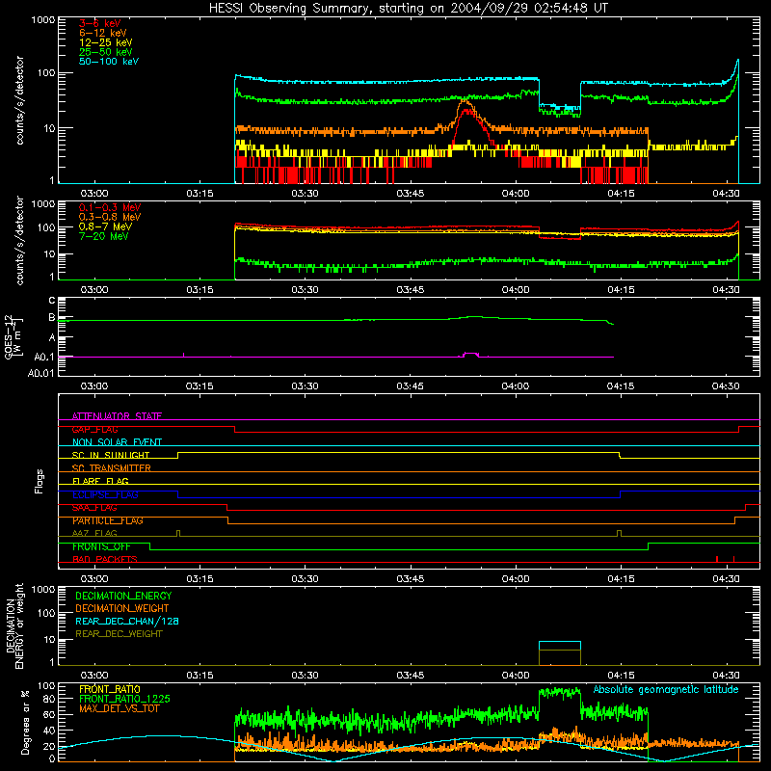Screen dimensions: 771x771
Task: Select the red 0.1-0.3 MeV legend label
Action: click(110, 207)
